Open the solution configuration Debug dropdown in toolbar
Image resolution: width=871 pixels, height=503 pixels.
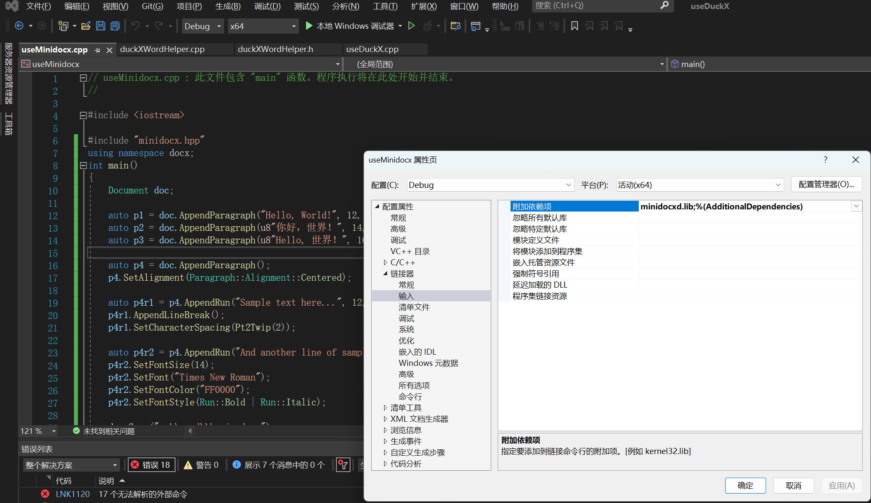(203, 26)
